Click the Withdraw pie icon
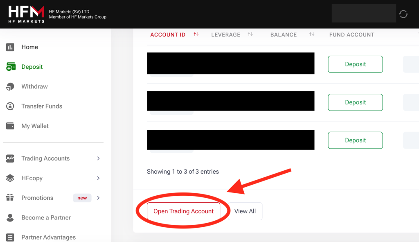This screenshot has width=419, height=242. click(10, 86)
